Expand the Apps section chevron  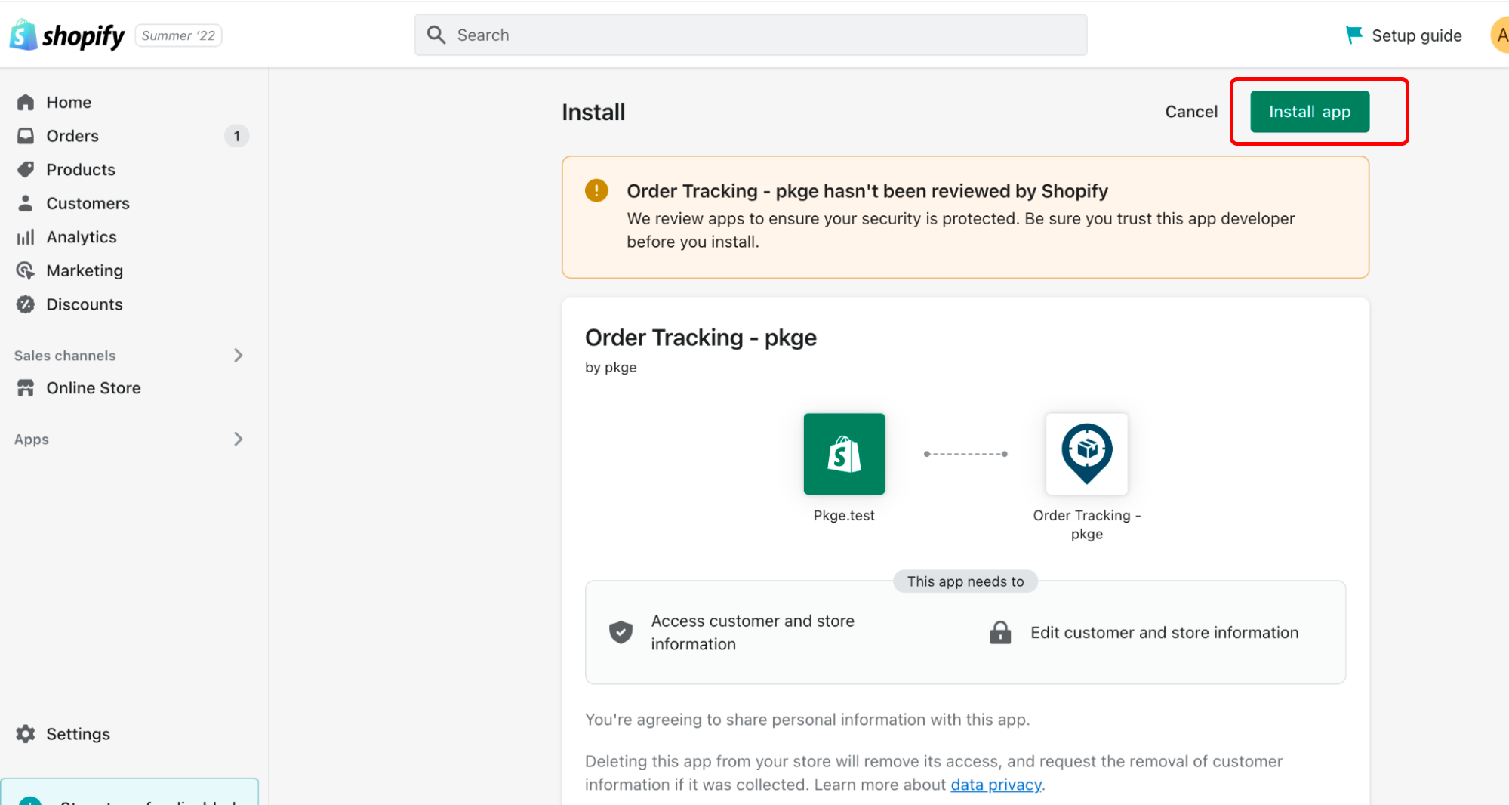click(x=238, y=439)
